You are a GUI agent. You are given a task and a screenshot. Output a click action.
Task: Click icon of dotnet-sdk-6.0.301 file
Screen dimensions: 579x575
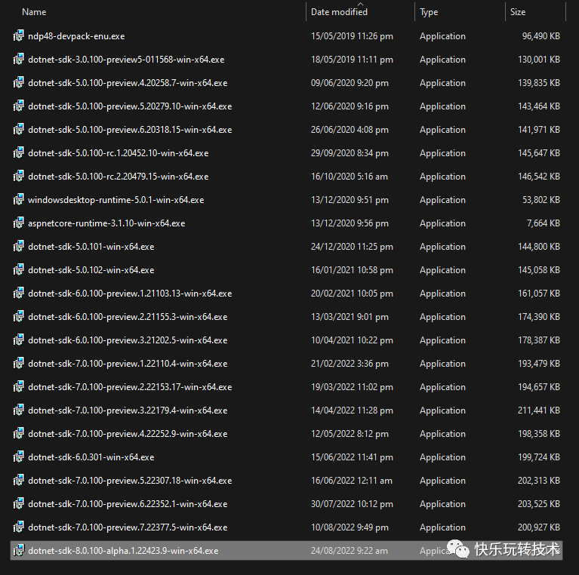tap(18, 457)
